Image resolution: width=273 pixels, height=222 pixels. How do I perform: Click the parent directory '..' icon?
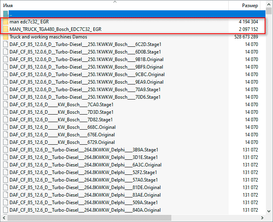click(6, 14)
